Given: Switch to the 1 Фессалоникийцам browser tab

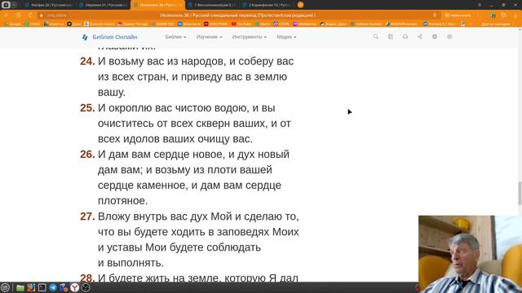Looking at the screenshot, I should pos(212,5).
